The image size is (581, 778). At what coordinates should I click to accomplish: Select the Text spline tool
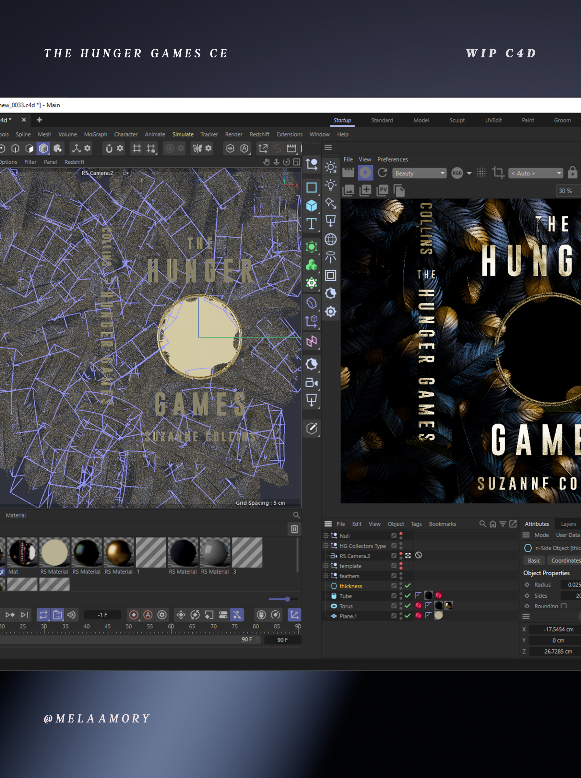tap(312, 224)
